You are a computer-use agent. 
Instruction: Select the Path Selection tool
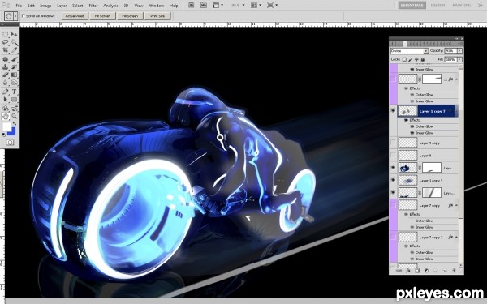coord(6,100)
